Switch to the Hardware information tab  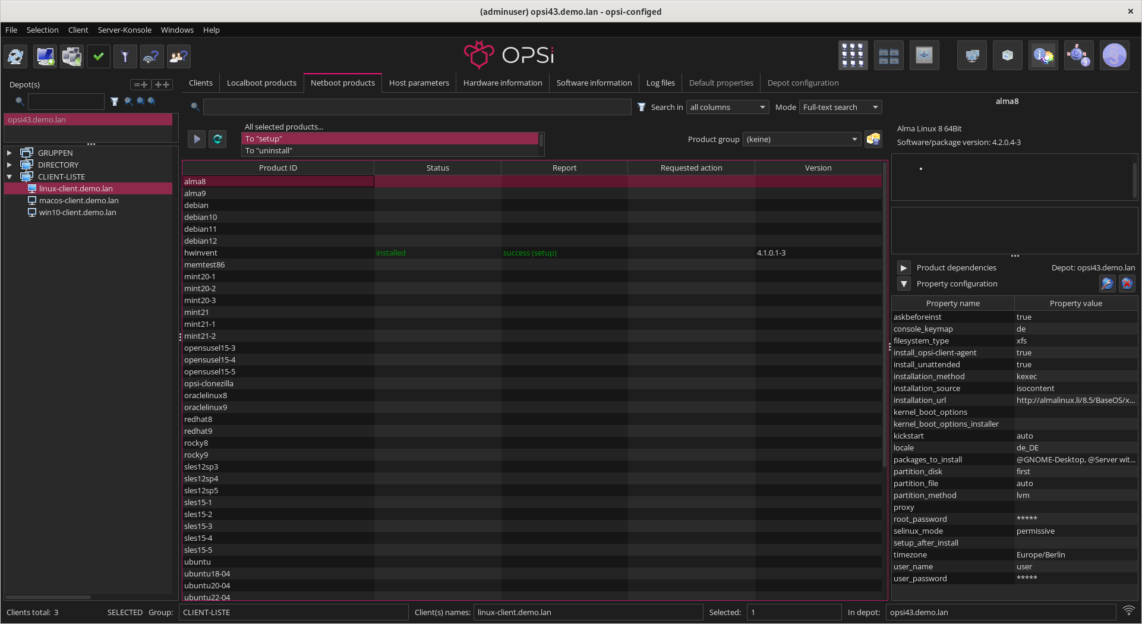coord(503,83)
